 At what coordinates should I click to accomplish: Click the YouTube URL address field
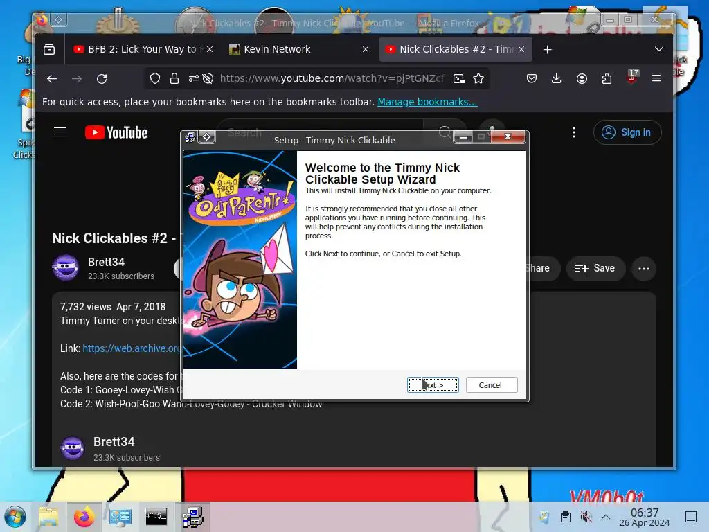pyautogui.click(x=332, y=79)
